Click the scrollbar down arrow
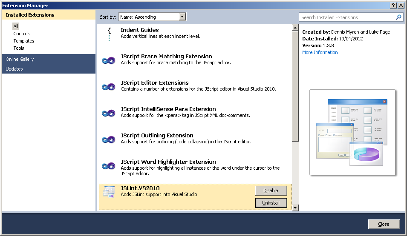Image resolution: width=407 pixels, height=236 pixels. click(x=295, y=208)
